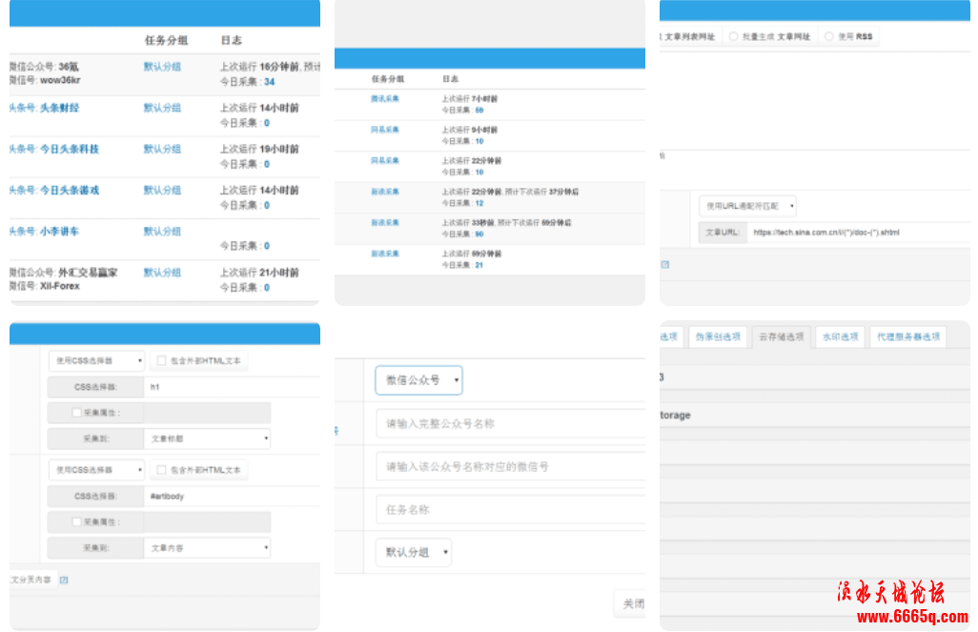Image resolution: width=978 pixels, height=632 pixels.
Task: Tick 包含外部HTML文本 above the #artibody selector
Action: pyautogui.click(x=161, y=470)
